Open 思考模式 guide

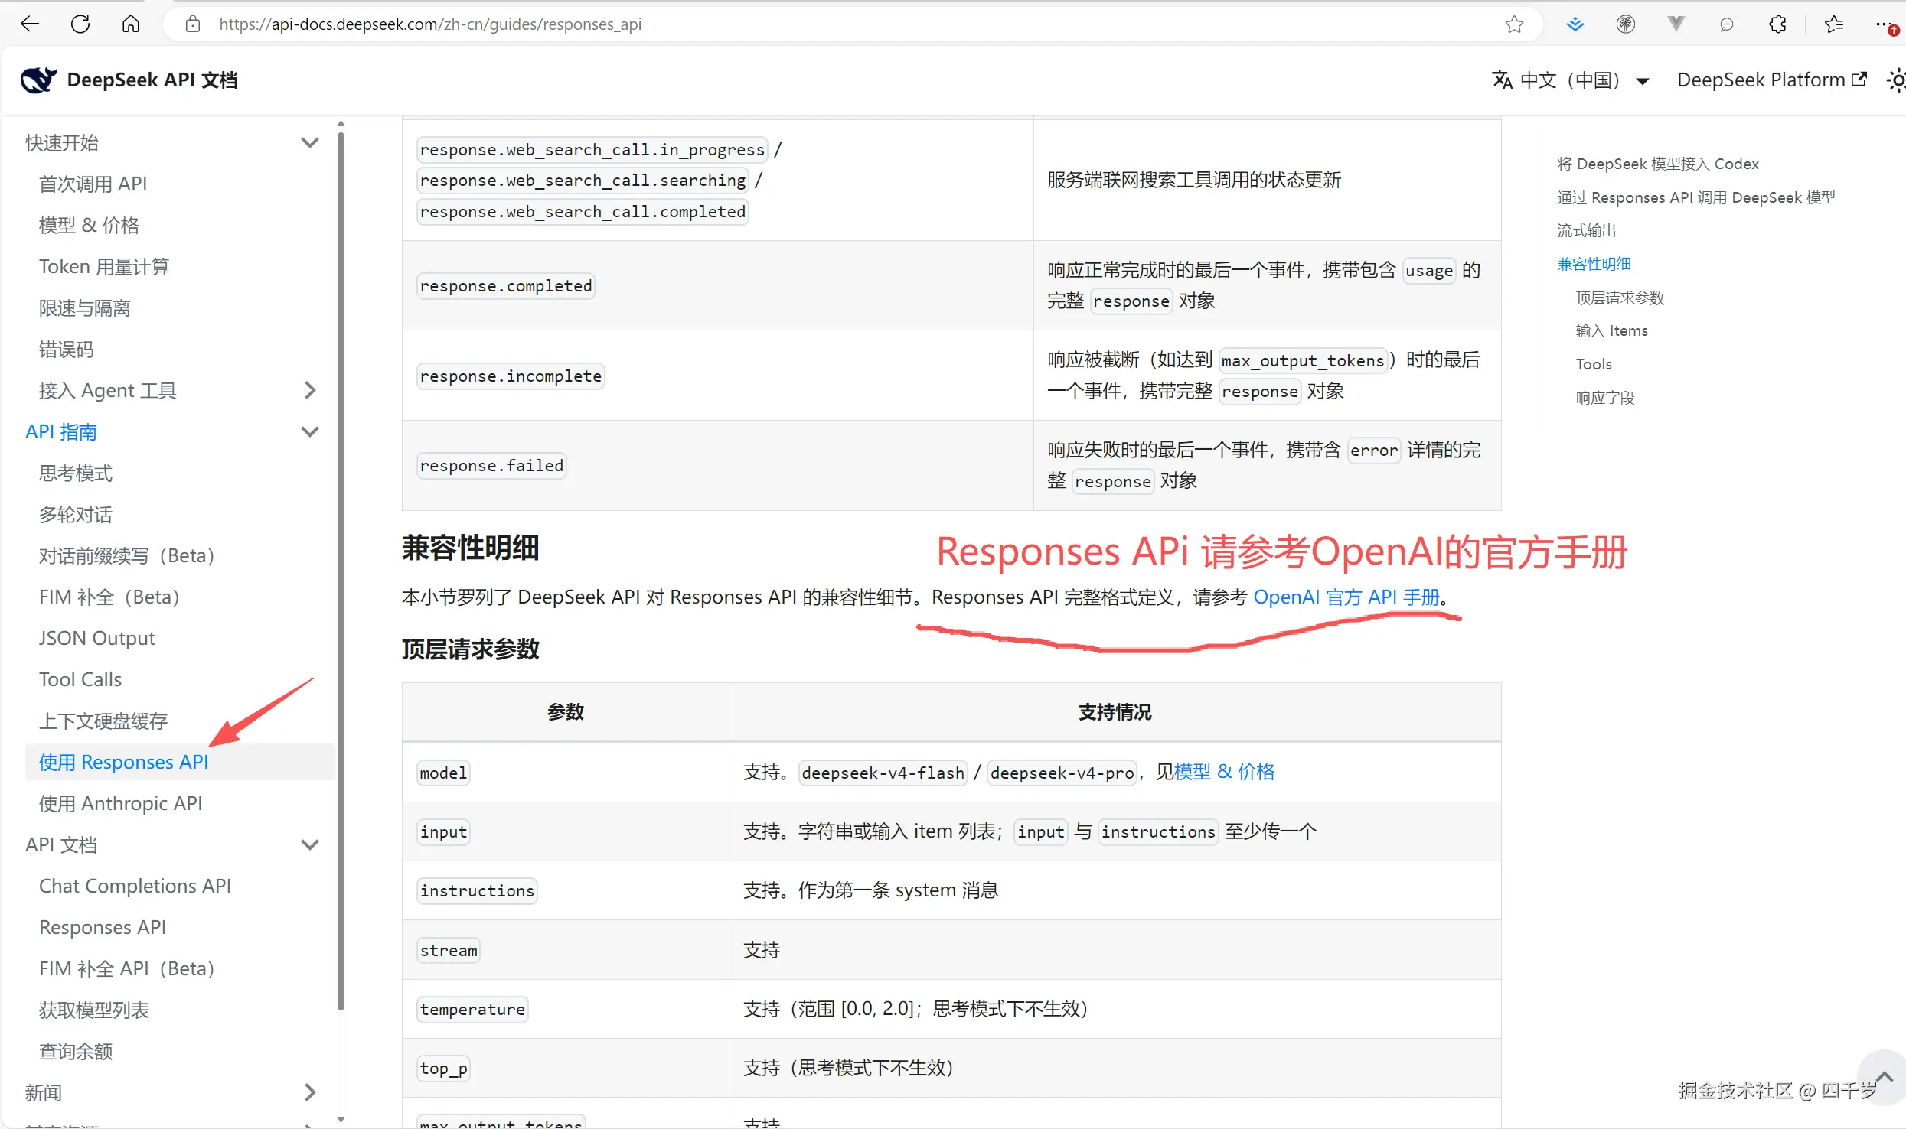point(75,473)
